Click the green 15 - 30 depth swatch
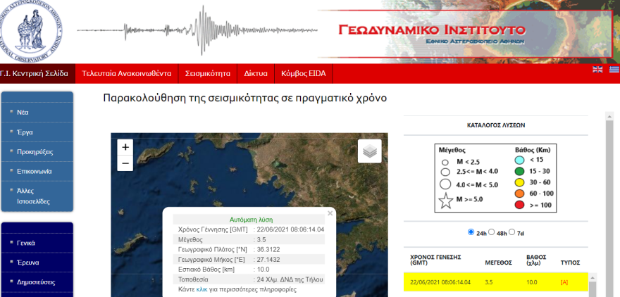Screen dimensions: 620x297 519,172
